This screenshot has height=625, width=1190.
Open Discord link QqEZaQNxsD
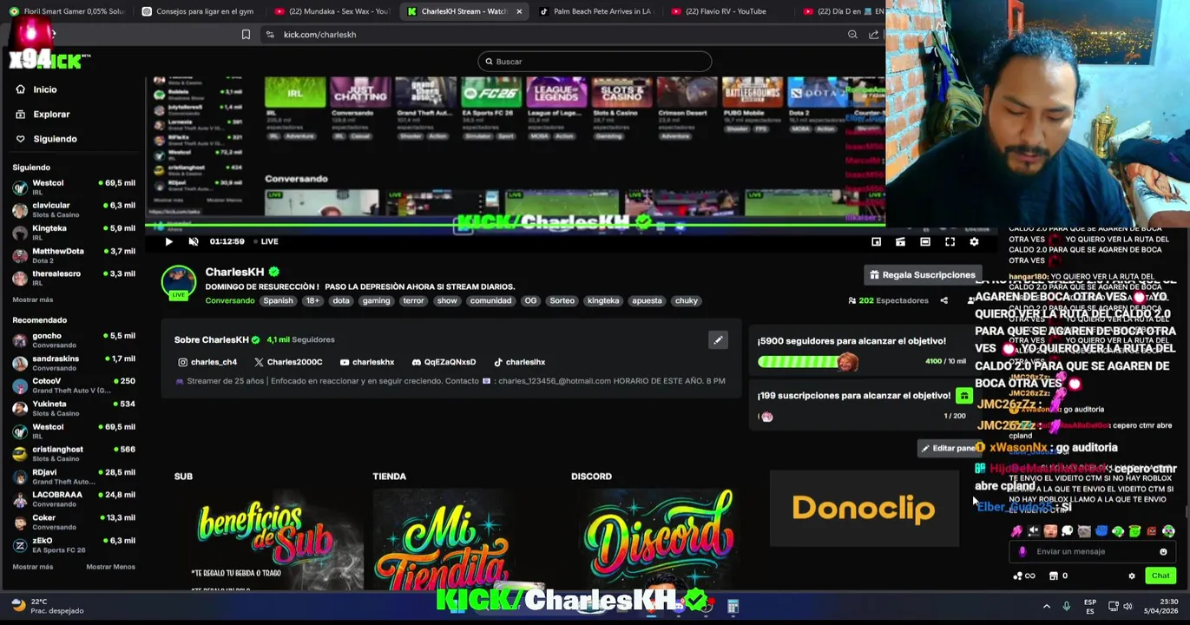coord(444,362)
